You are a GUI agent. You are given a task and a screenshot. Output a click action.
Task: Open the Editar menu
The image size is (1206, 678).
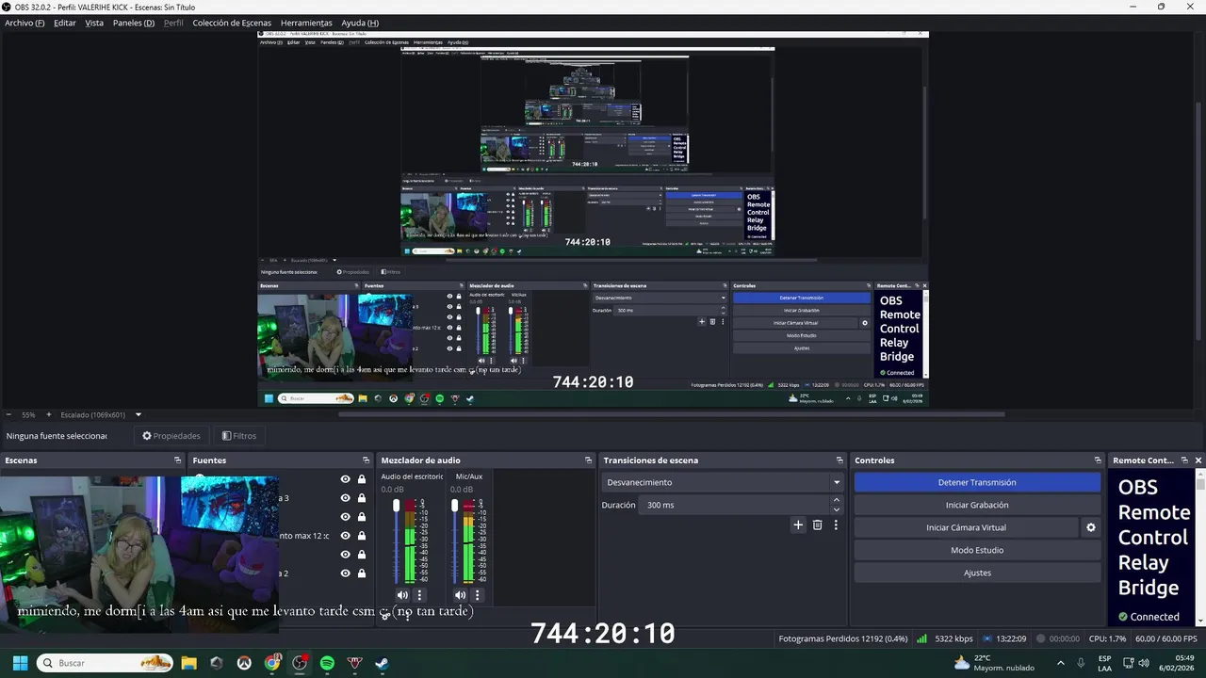click(x=65, y=23)
